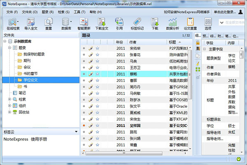This screenshot has height=165, width=247.
Task: Toggle the read-status dot for 宋俊生 row
Action: (x=84, y=119)
